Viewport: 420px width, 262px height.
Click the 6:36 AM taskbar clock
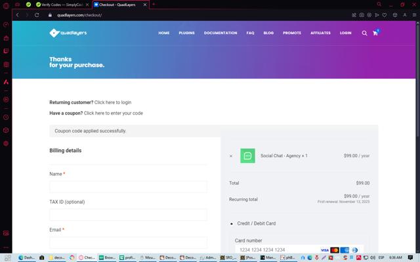click(x=396, y=257)
